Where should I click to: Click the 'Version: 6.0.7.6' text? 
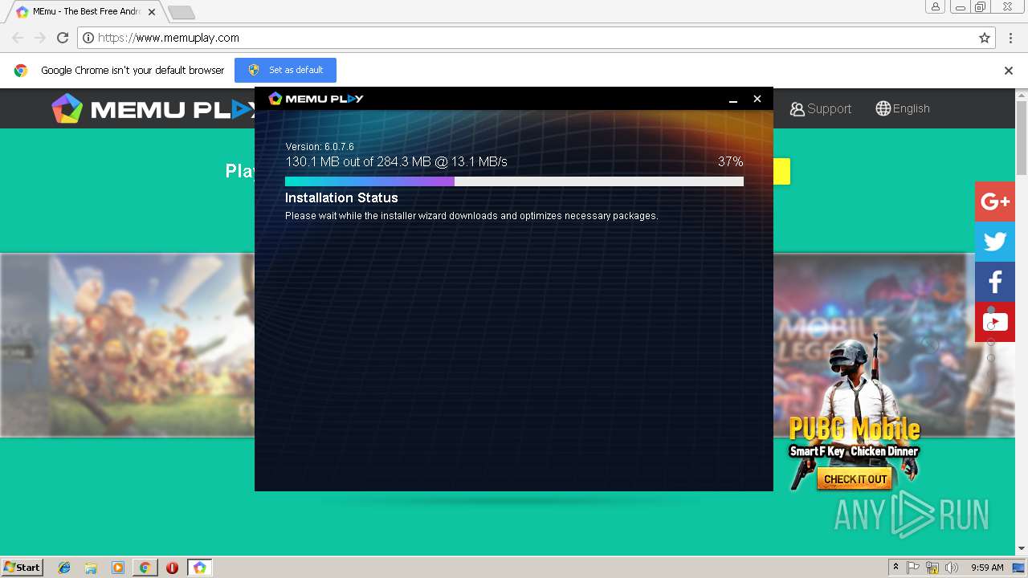coord(320,147)
